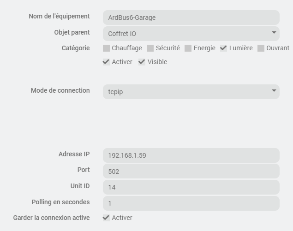Open the Objet parent dropdown
Screen dimensions: 293x231
tap(191, 33)
